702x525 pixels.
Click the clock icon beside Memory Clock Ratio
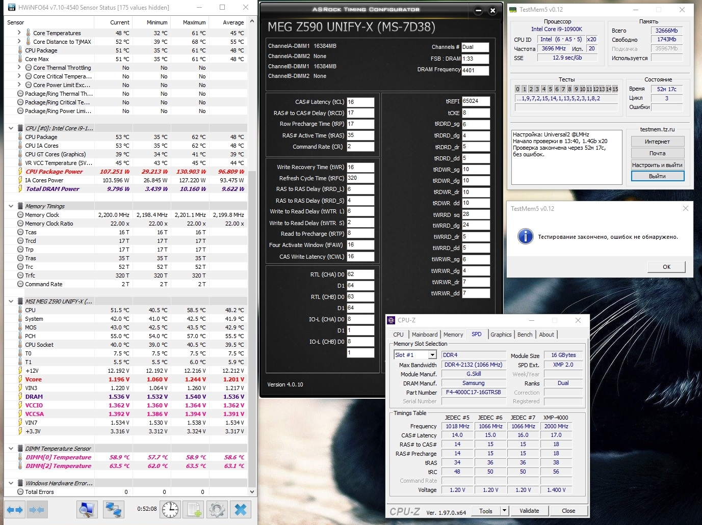[x=20, y=224]
